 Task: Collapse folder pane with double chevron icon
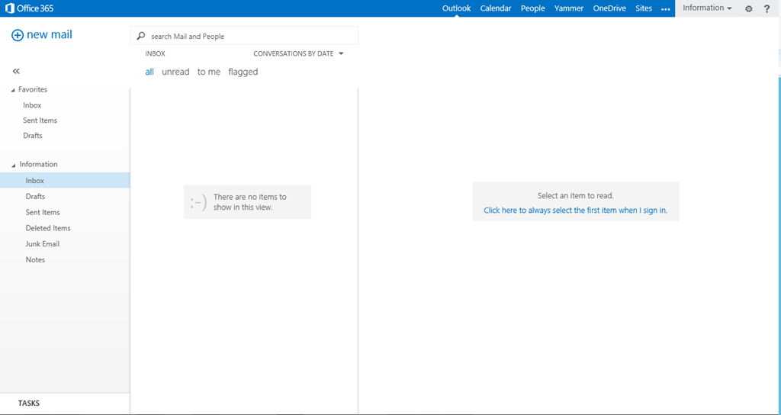point(16,71)
